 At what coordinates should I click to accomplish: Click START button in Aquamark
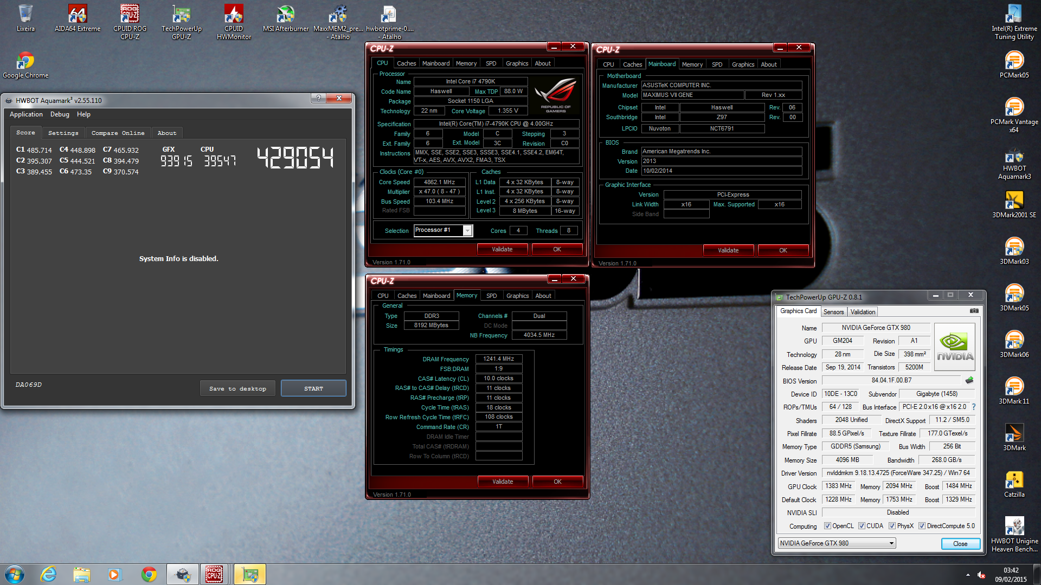313,388
